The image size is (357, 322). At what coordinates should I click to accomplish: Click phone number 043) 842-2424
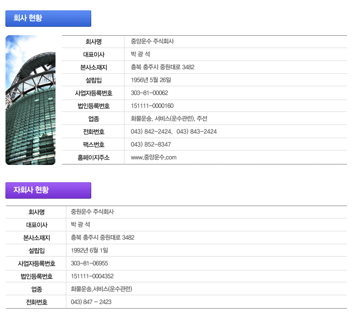[x=151, y=132]
